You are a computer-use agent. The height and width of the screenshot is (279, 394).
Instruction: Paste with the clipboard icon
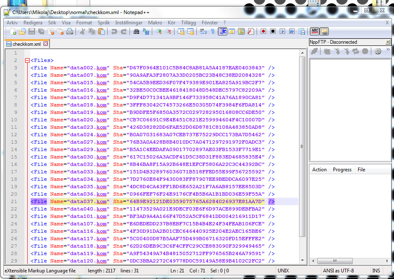[x=101, y=31]
